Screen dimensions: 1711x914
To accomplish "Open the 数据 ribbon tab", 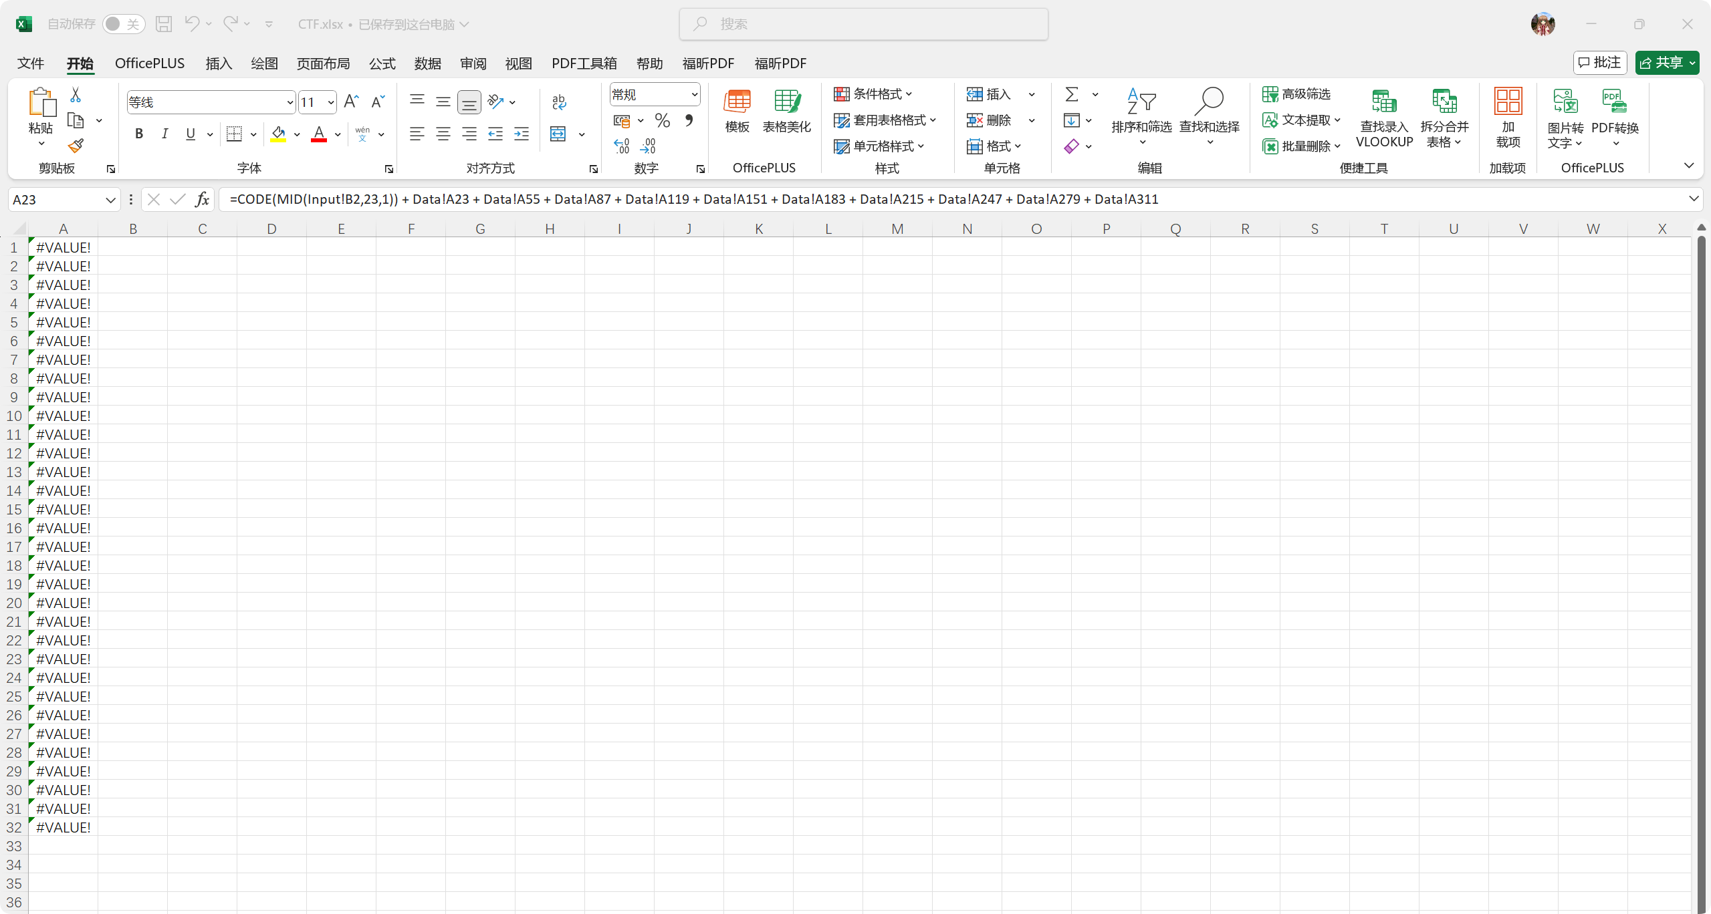I will point(427,63).
